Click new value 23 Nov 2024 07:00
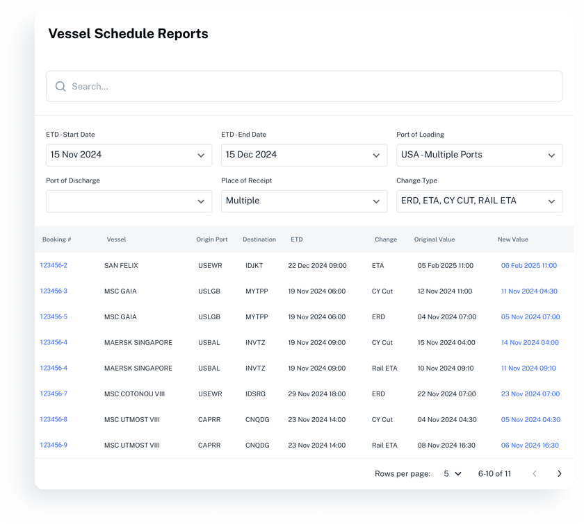Image resolution: width=584 pixels, height=524 pixels. pos(530,394)
